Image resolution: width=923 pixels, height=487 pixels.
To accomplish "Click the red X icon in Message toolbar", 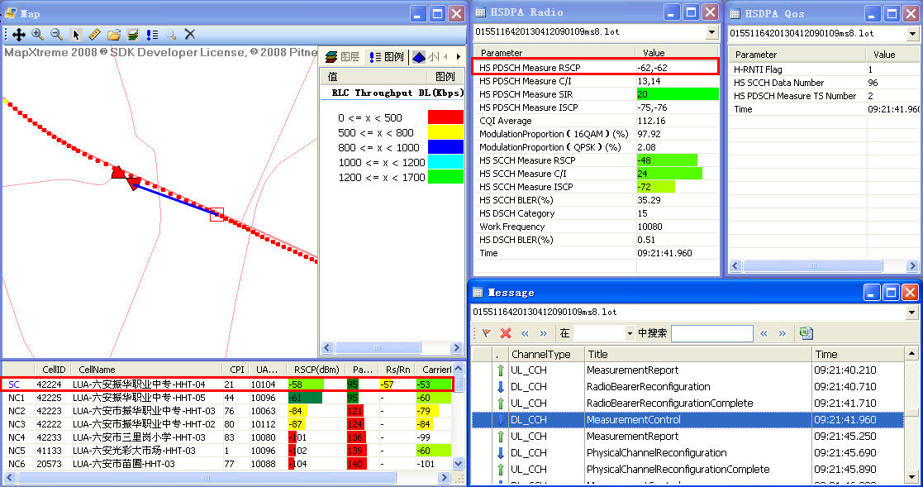I will pyautogui.click(x=506, y=333).
